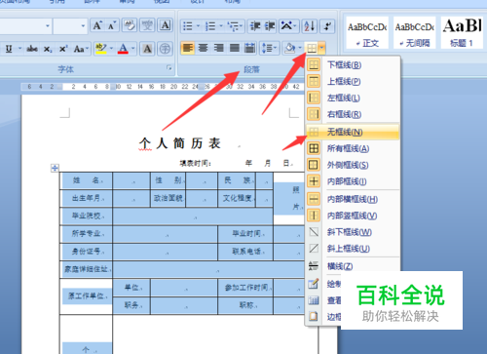Click the Grow Font button
Image resolution: width=487 pixels, height=354 pixels.
(x=97, y=25)
